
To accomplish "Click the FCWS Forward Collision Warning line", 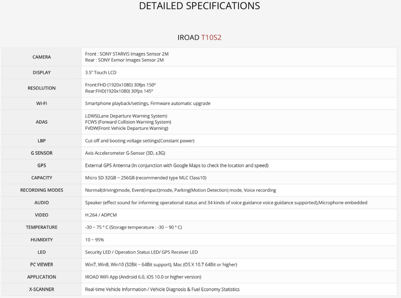I will [x=128, y=122].
